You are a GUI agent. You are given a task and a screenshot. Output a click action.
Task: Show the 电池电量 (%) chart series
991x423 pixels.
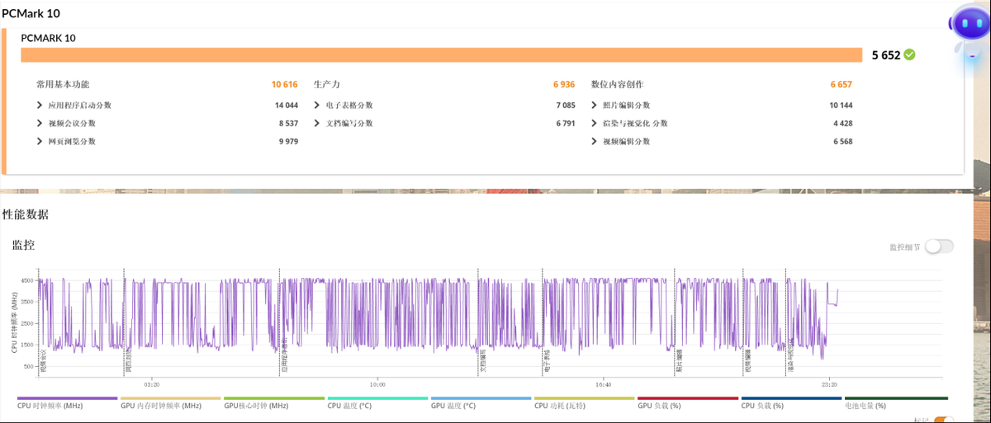(865, 406)
